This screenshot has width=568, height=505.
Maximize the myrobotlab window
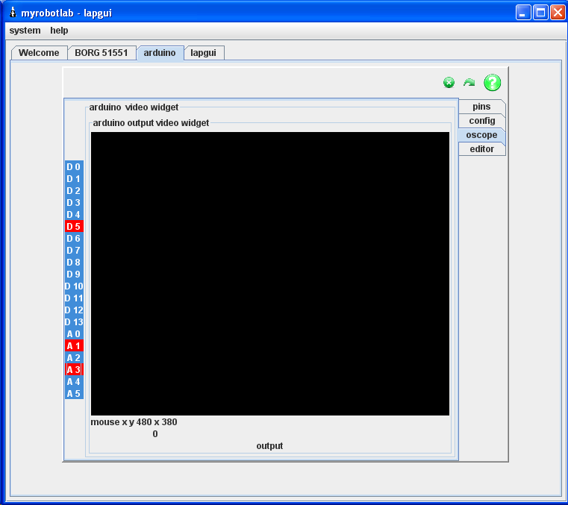pyautogui.click(x=540, y=13)
